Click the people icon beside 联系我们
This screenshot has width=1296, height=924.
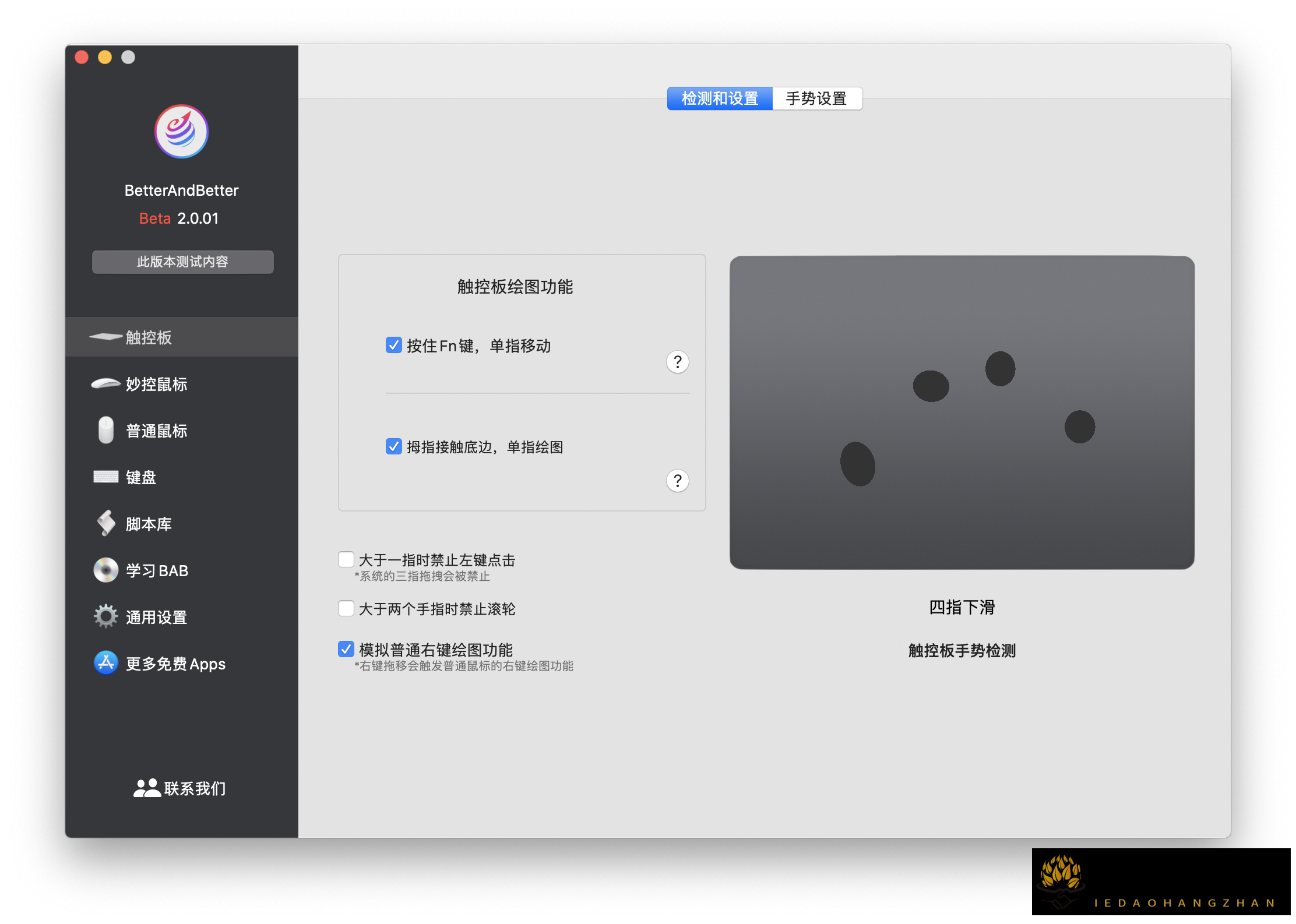pyautogui.click(x=147, y=788)
